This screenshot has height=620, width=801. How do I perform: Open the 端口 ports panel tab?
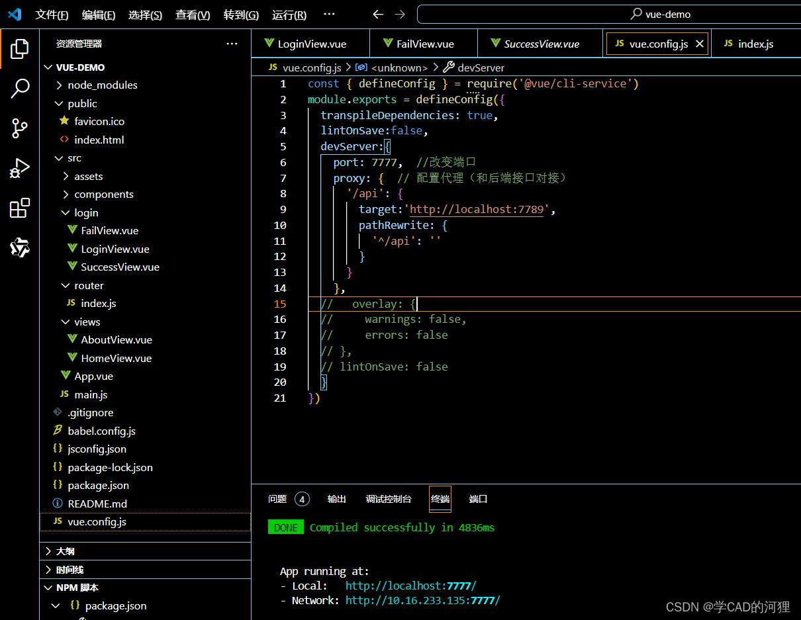point(479,499)
